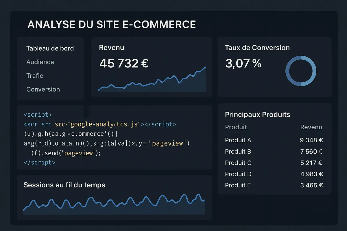Click the 9 348 € revenue cell

(311, 140)
